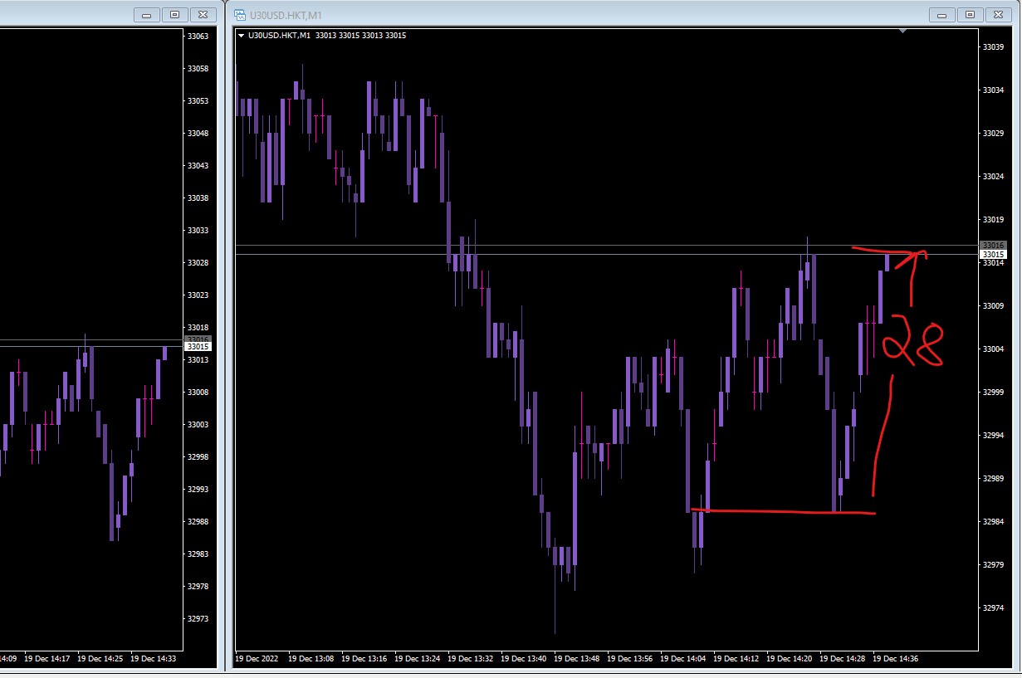Click 19 Dec 14:12 on the time axis
This screenshot has height=678, width=1022.
[x=736, y=658]
